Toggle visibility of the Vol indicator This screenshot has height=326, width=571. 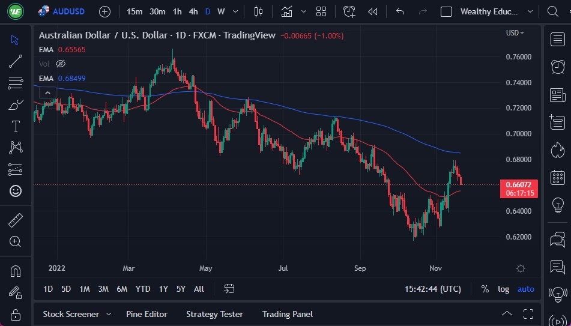(x=60, y=64)
